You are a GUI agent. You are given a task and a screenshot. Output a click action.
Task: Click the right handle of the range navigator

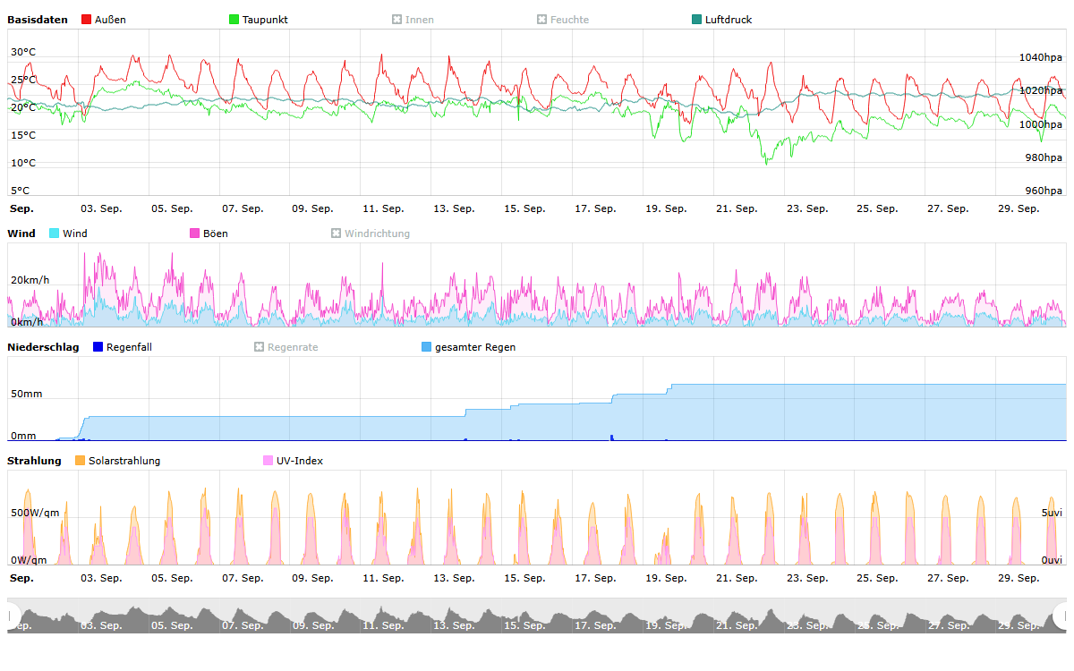coord(1061,616)
